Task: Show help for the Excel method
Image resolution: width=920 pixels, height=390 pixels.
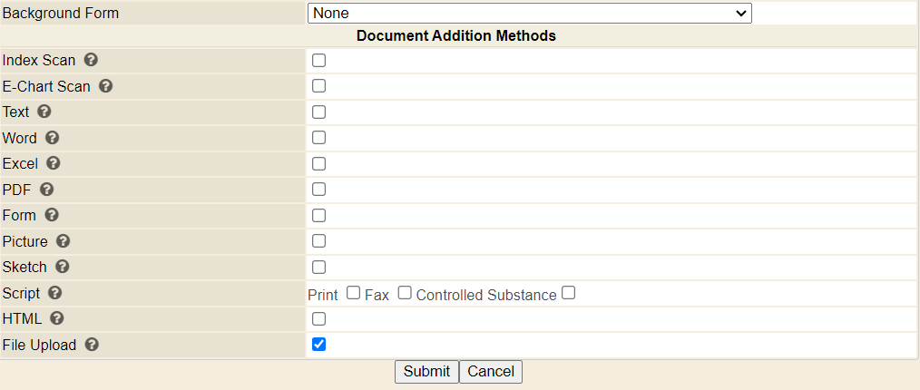Action: coord(54,163)
